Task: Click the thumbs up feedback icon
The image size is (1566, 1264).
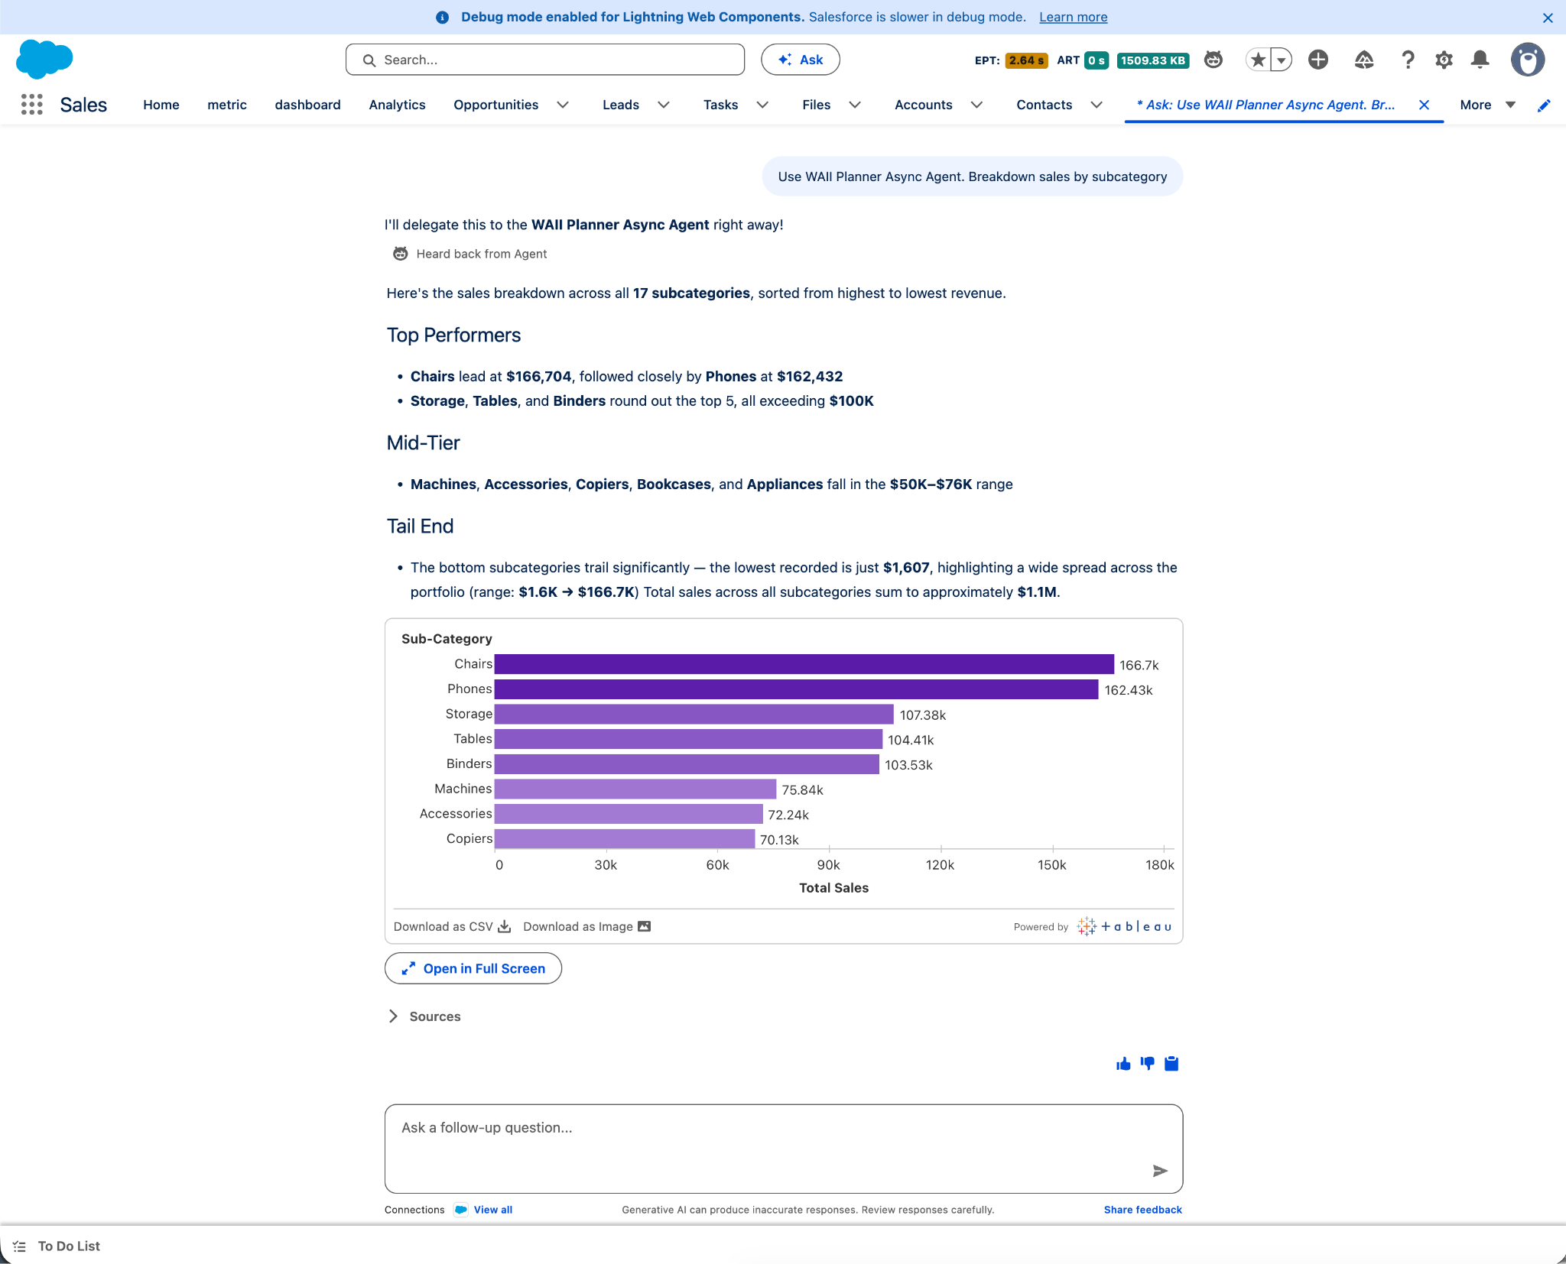Action: (x=1123, y=1064)
